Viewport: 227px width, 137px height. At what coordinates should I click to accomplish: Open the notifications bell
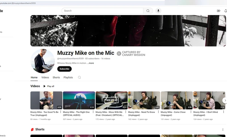(x=226, y=11)
